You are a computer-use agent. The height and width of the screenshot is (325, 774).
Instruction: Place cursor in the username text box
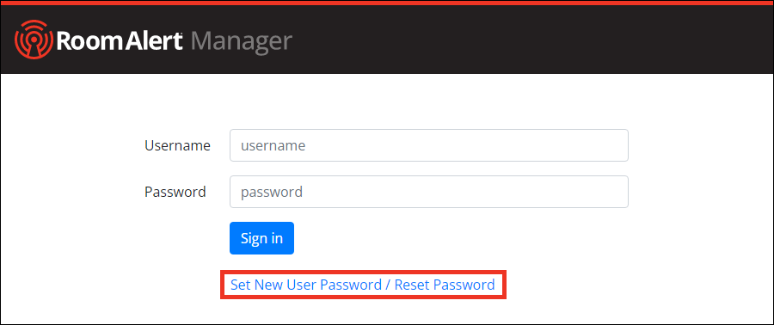click(429, 145)
